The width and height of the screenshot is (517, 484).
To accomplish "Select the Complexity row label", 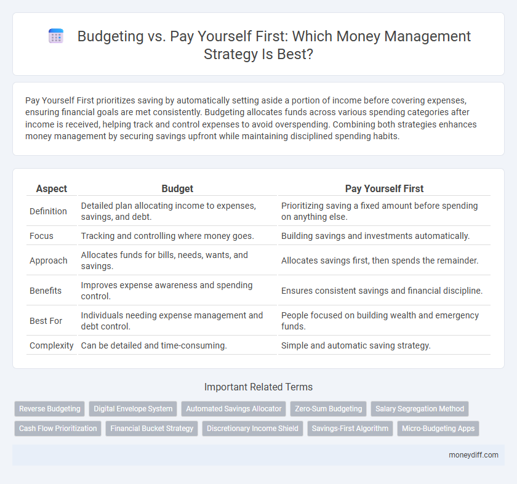I will 52,345.
